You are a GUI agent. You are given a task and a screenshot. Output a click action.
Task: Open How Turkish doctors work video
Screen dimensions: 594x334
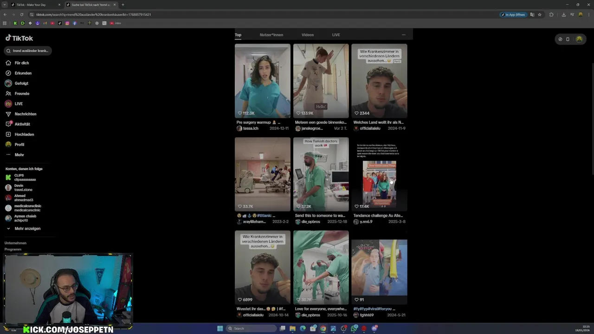[x=321, y=174]
